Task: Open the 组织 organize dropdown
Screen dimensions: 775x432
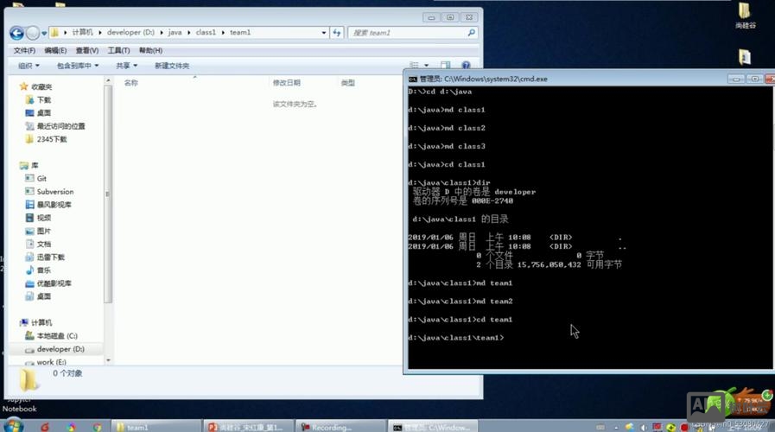Action: [x=29, y=66]
